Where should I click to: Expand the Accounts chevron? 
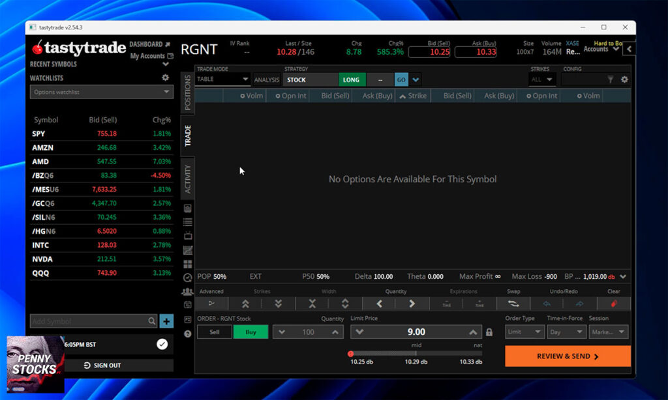point(615,50)
